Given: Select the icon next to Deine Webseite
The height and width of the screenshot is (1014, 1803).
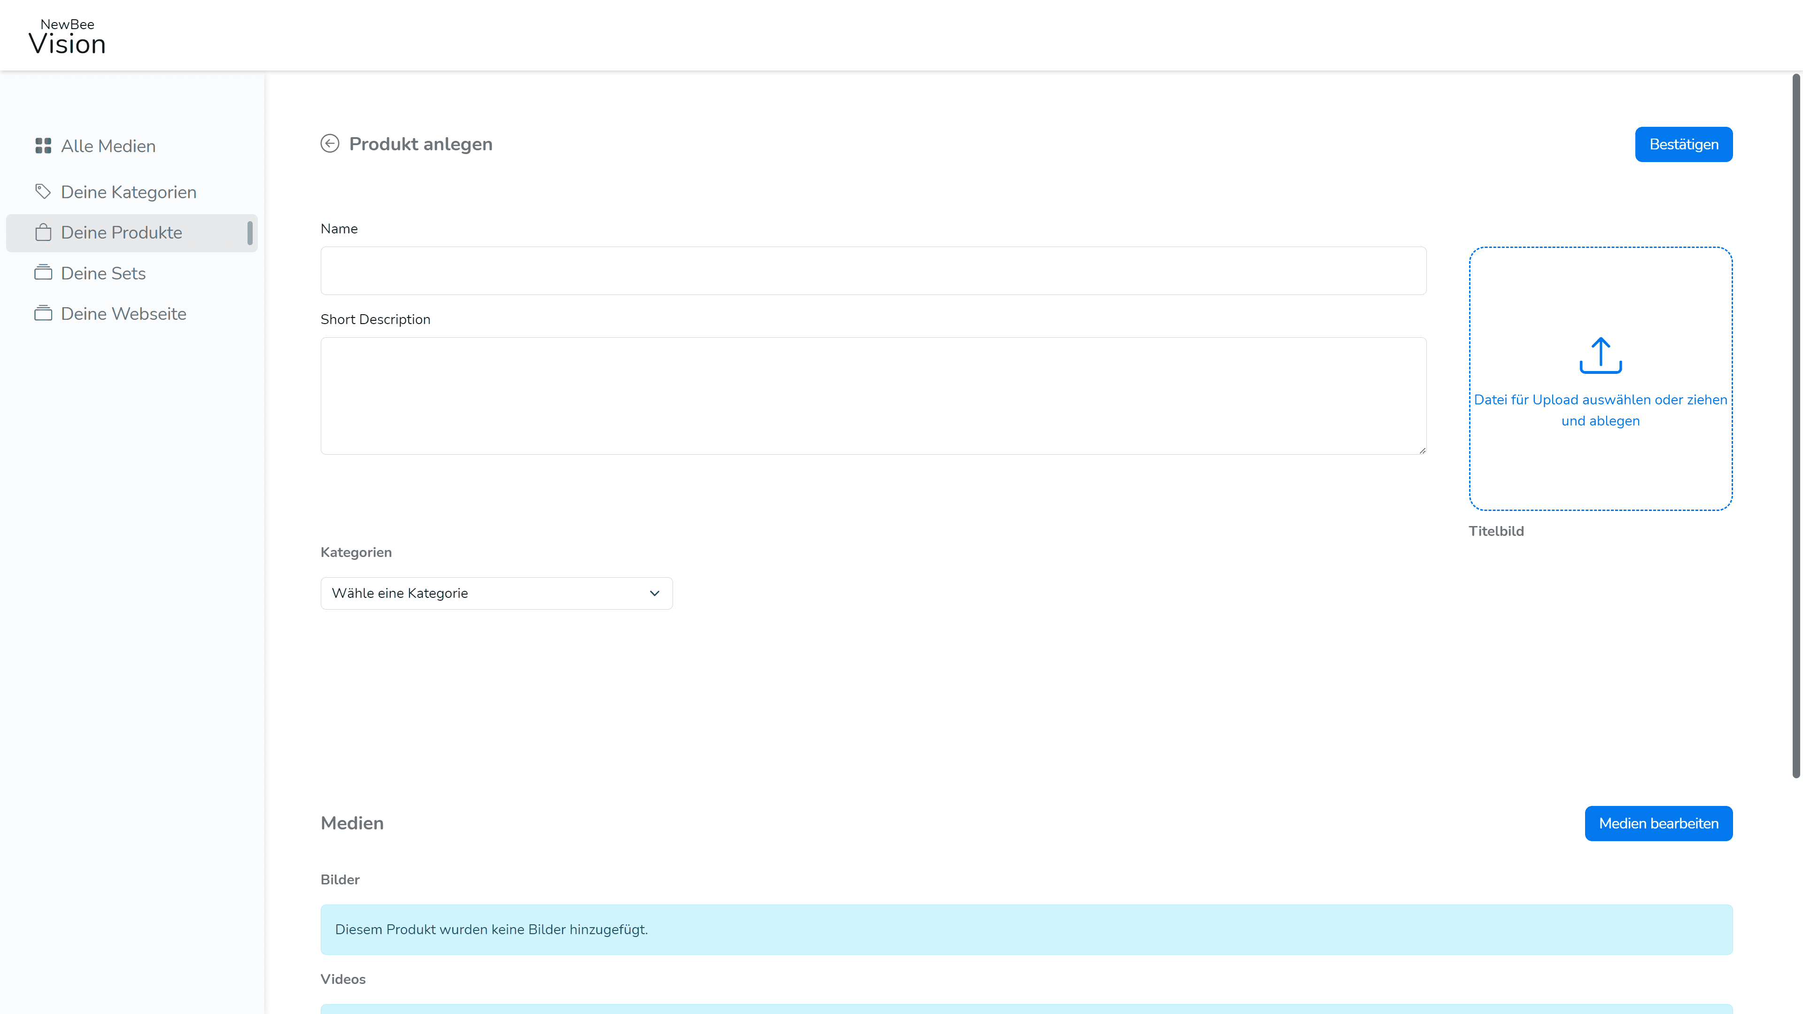Looking at the screenshot, I should click(43, 313).
